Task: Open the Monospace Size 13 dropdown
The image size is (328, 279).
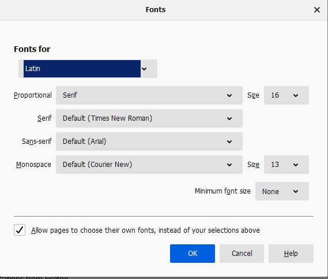Action: 286,165
